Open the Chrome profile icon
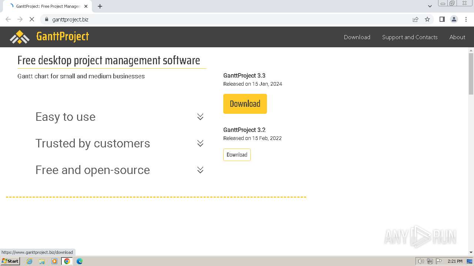The height and width of the screenshot is (266, 474). pyautogui.click(x=454, y=19)
